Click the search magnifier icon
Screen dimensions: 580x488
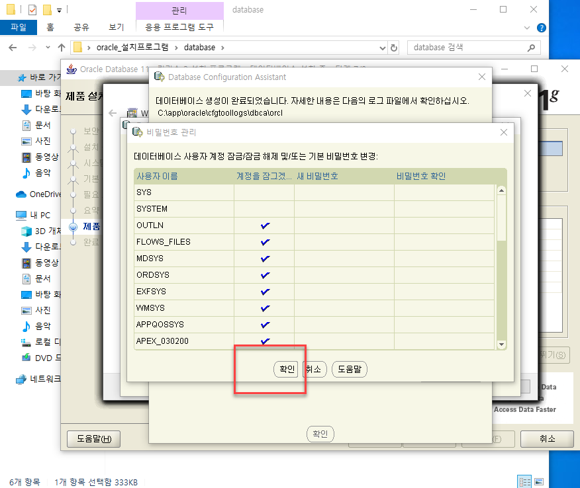point(532,48)
